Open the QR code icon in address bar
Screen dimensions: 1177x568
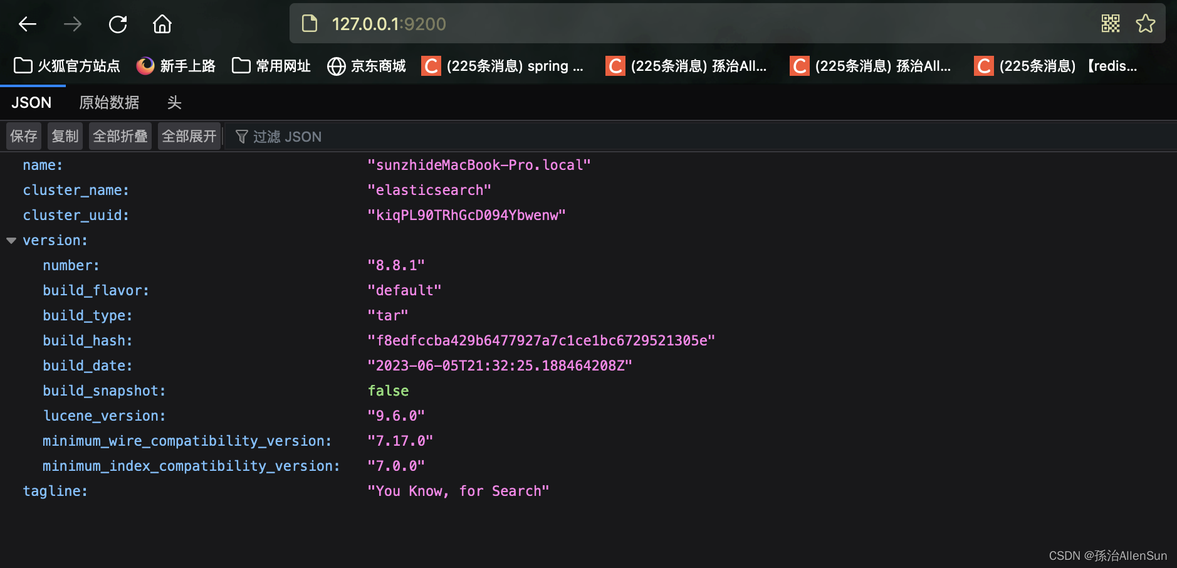point(1111,24)
